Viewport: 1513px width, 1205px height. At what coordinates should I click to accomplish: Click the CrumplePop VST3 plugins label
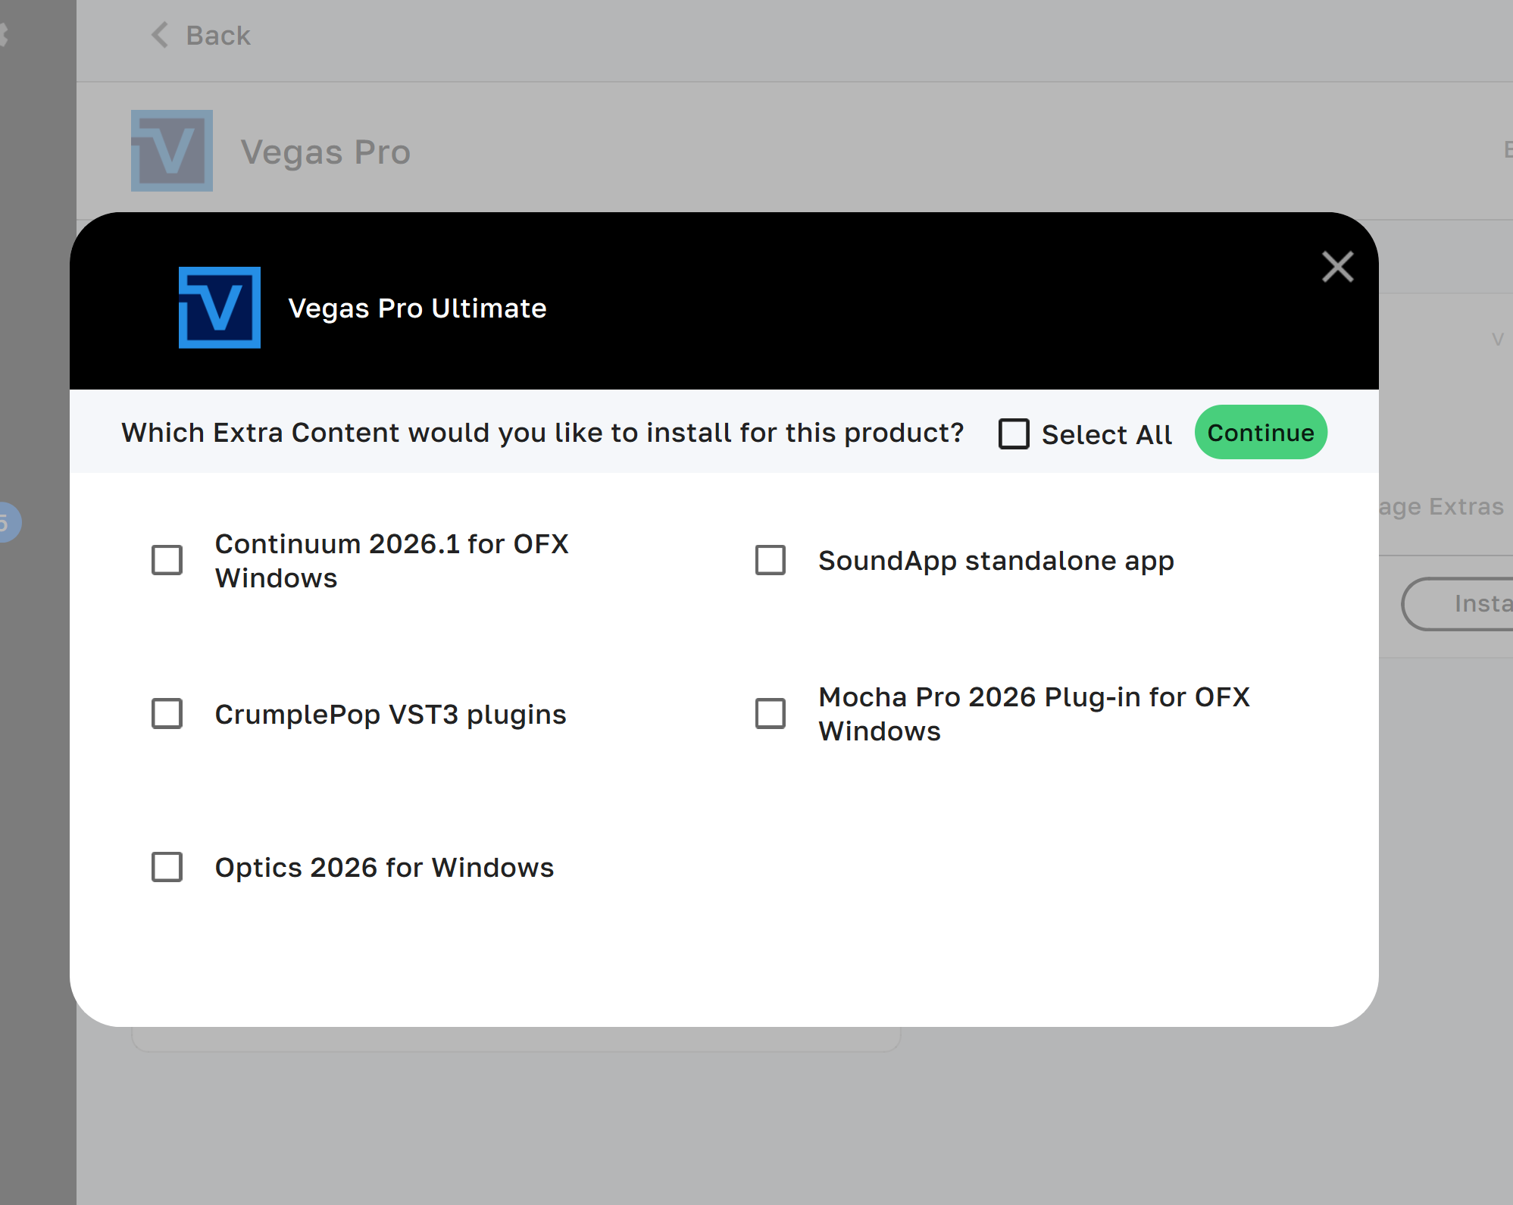point(390,715)
